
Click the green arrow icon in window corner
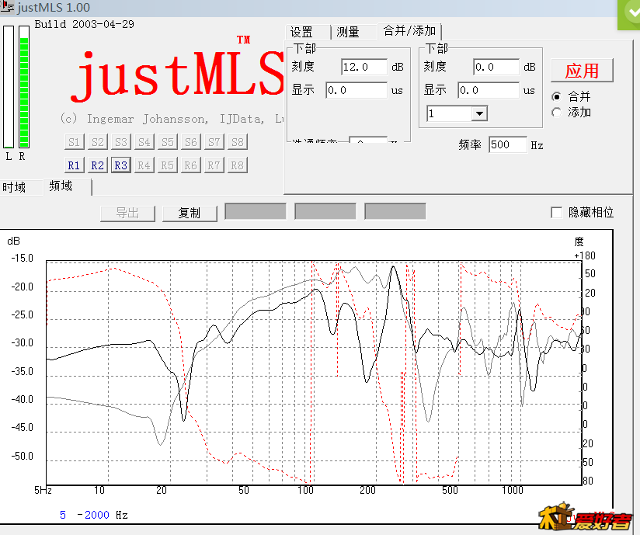pyautogui.click(x=629, y=13)
